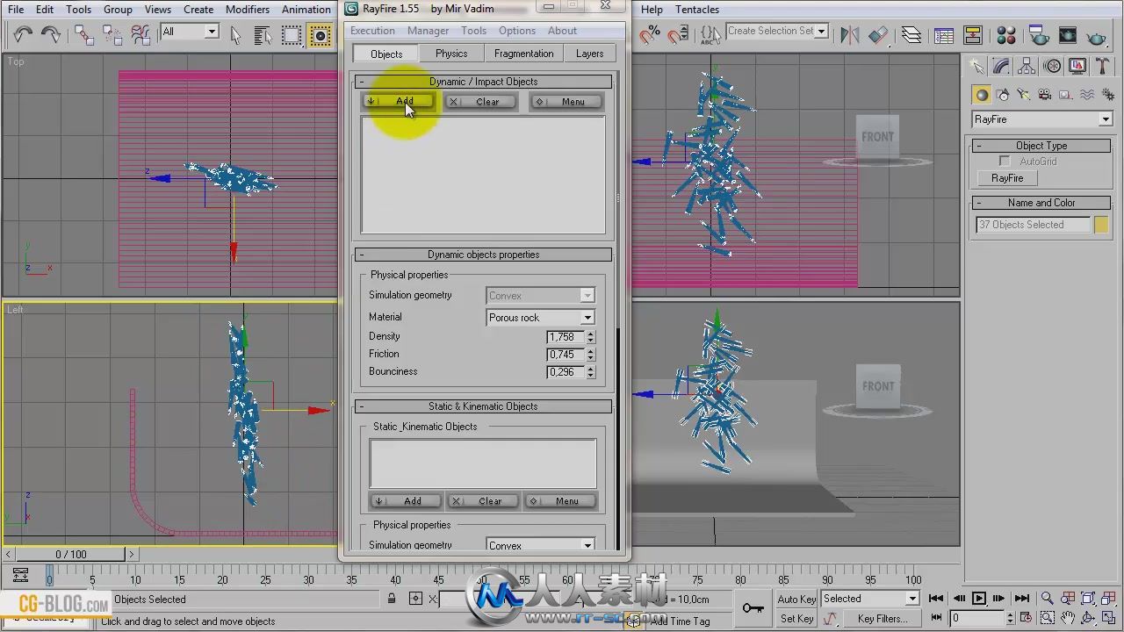This screenshot has height=632, width=1124.
Task: Select the Bind to Space Warp tool
Action: point(140,34)
